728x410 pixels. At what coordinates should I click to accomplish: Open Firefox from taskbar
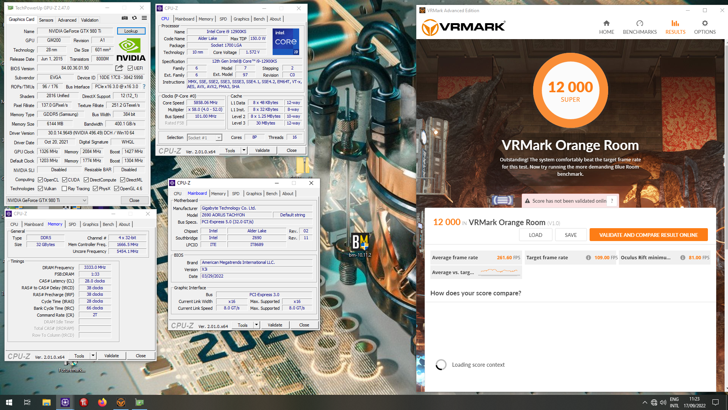pyautogui.click(x=102, y=402)
